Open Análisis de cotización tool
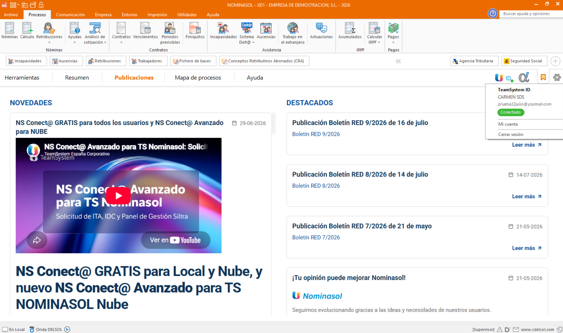This screenshot has width=563, height=333. click(x=95, y=33)
